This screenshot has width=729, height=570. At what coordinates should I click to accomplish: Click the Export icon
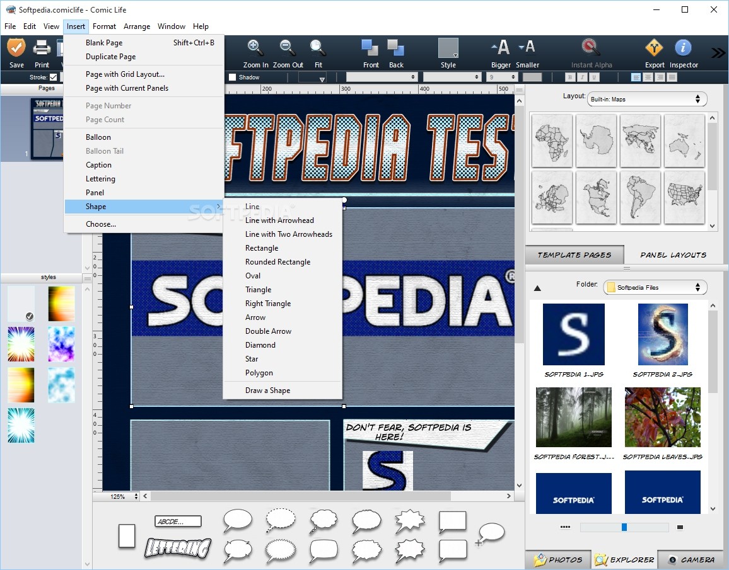pyautogui.click(x=654, y=47)
